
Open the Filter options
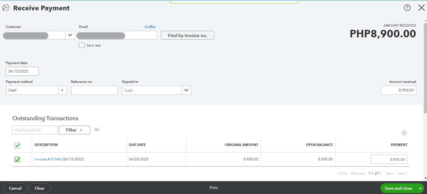coord(74,130)
